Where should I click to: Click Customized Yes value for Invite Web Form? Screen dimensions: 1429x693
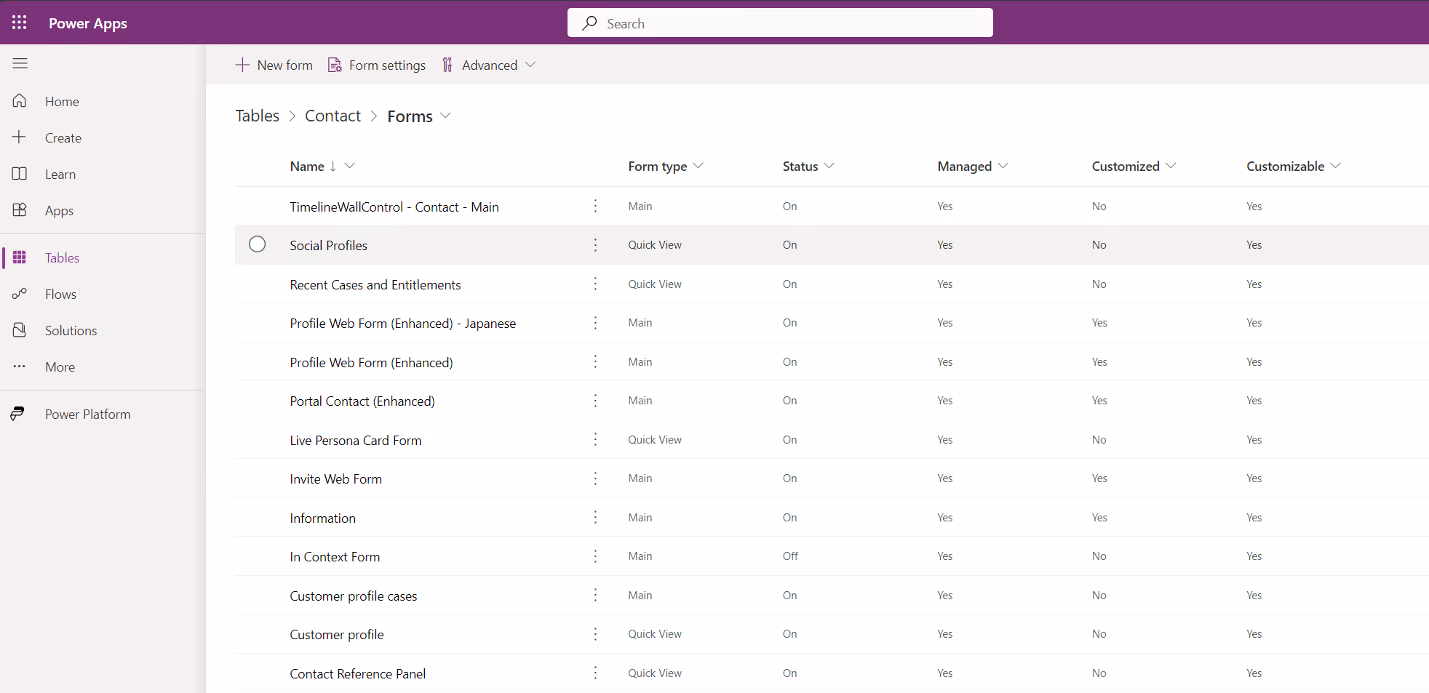point(1099,478)
